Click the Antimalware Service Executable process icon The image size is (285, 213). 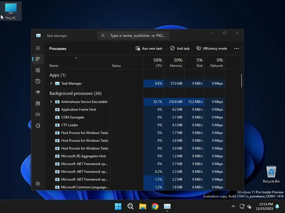pyautogui.click(x=57, y=102)
